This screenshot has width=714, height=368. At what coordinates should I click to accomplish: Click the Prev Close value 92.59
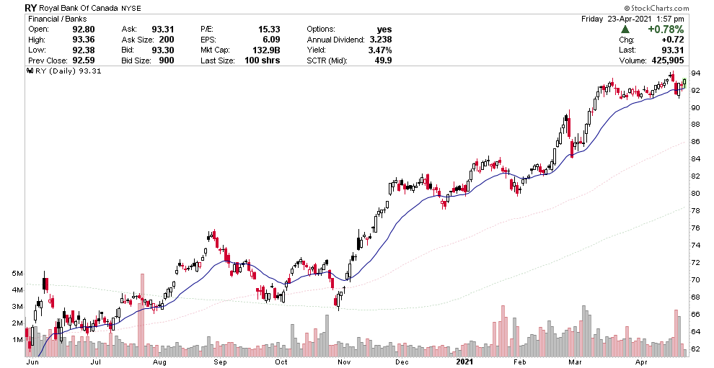click(84, 60)
